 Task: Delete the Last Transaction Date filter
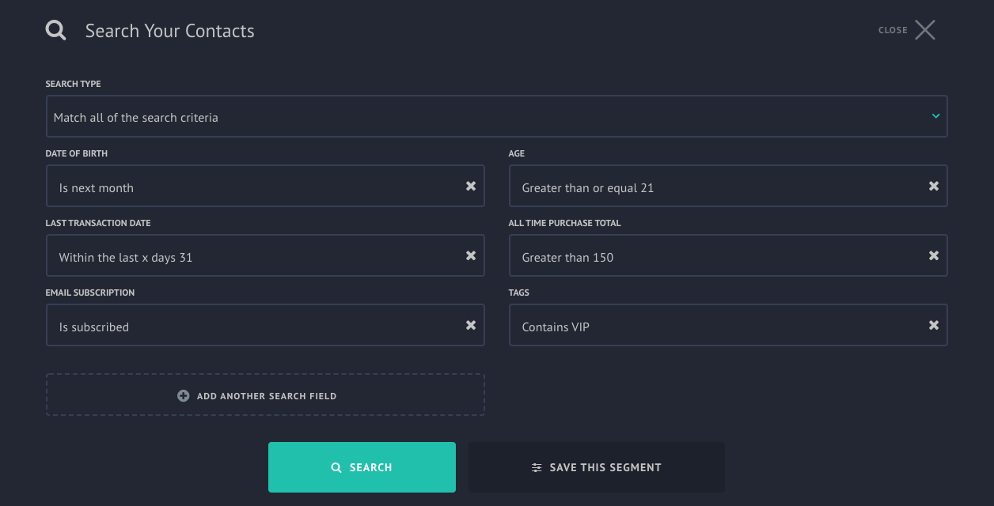[x=471, y=256]
